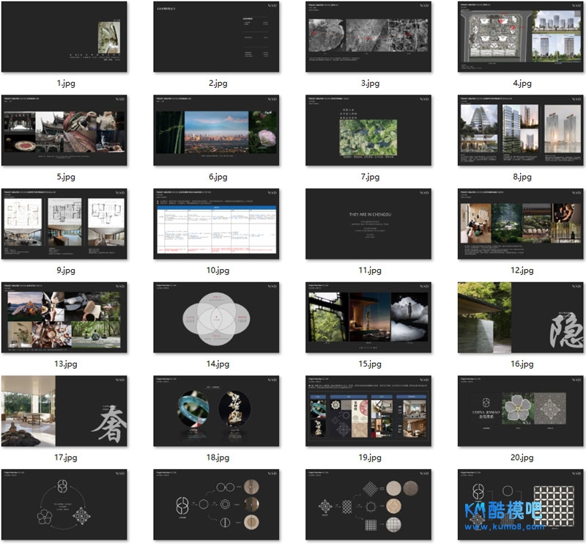The image size is (586, 544).
Task: Select the 19.jpg filename text
Action: pyautogui.click(x=368, y=457)
